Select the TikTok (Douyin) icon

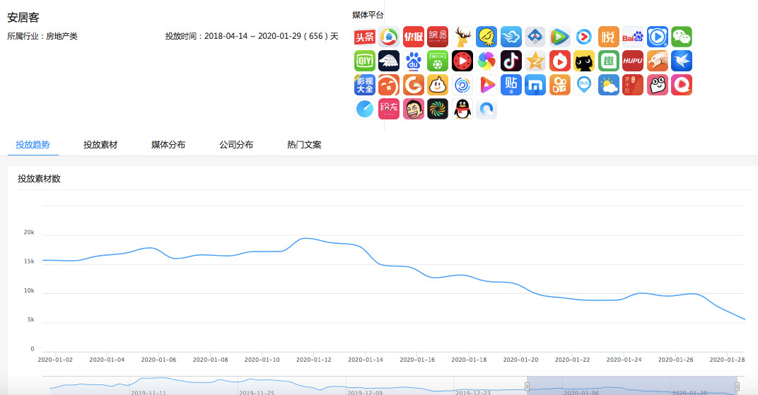click(511, 61)
